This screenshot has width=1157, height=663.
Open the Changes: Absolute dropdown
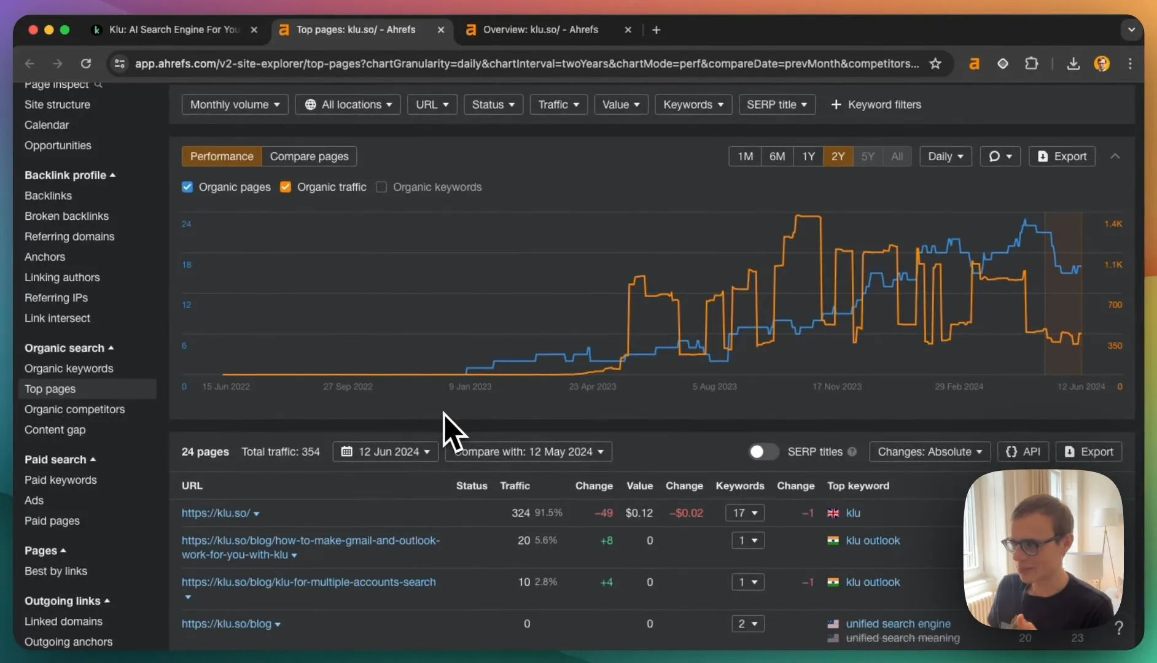(929, 452)
